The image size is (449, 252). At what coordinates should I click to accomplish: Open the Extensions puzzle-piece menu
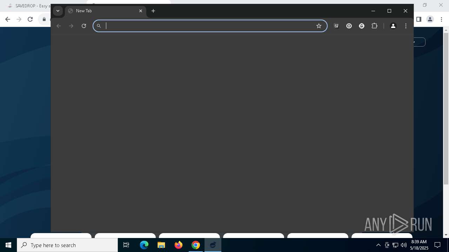(x=374, y=26)
